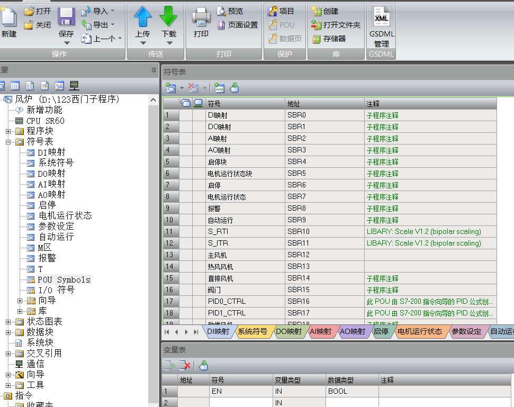Viewport: 514px width, 407px height.
Task: Open the Storage (存储器) library icon
Action: [x=317, y=39]
